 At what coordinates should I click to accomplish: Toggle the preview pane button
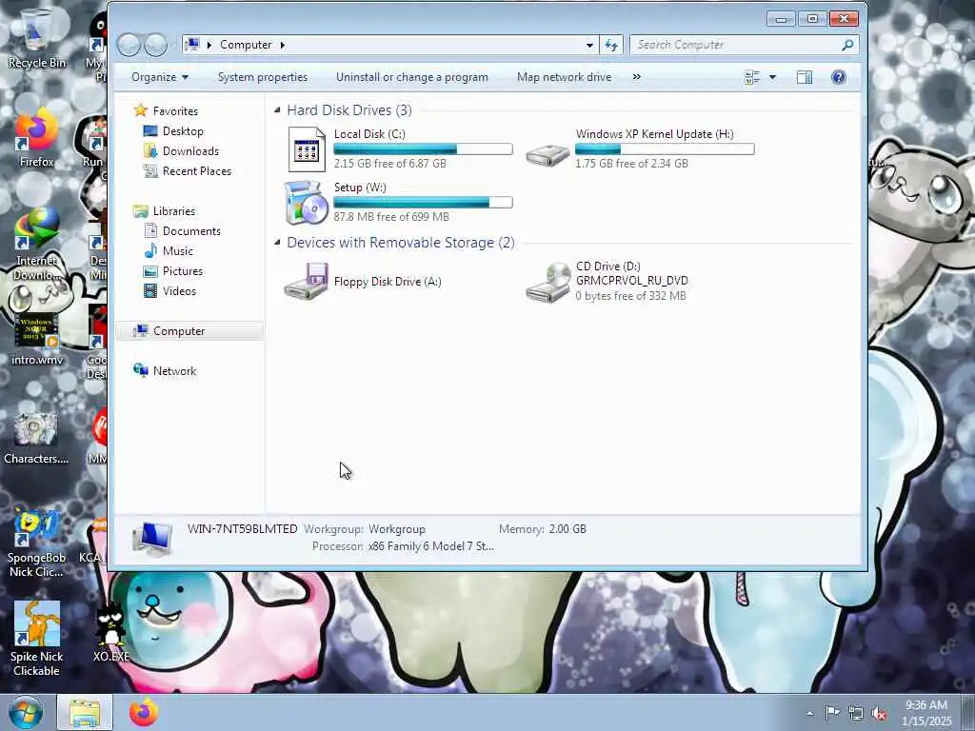[805, 77]
